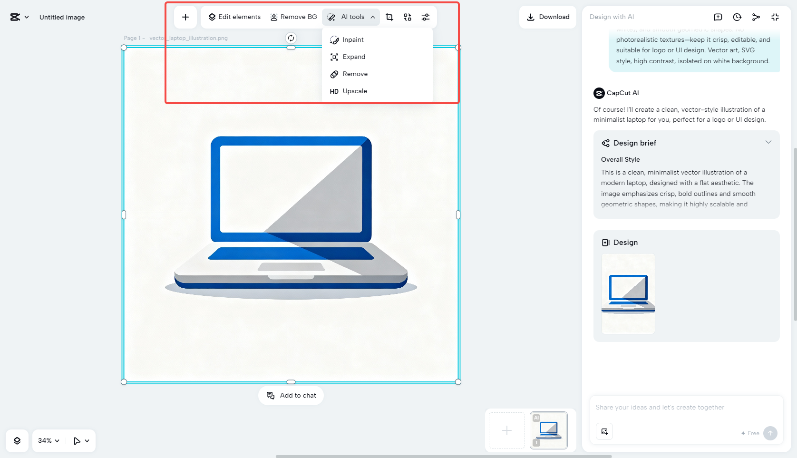This screenshot has width=797, height=458.
Task: Collapse the Design with AI panel
Action: click(x=775, y=17)
